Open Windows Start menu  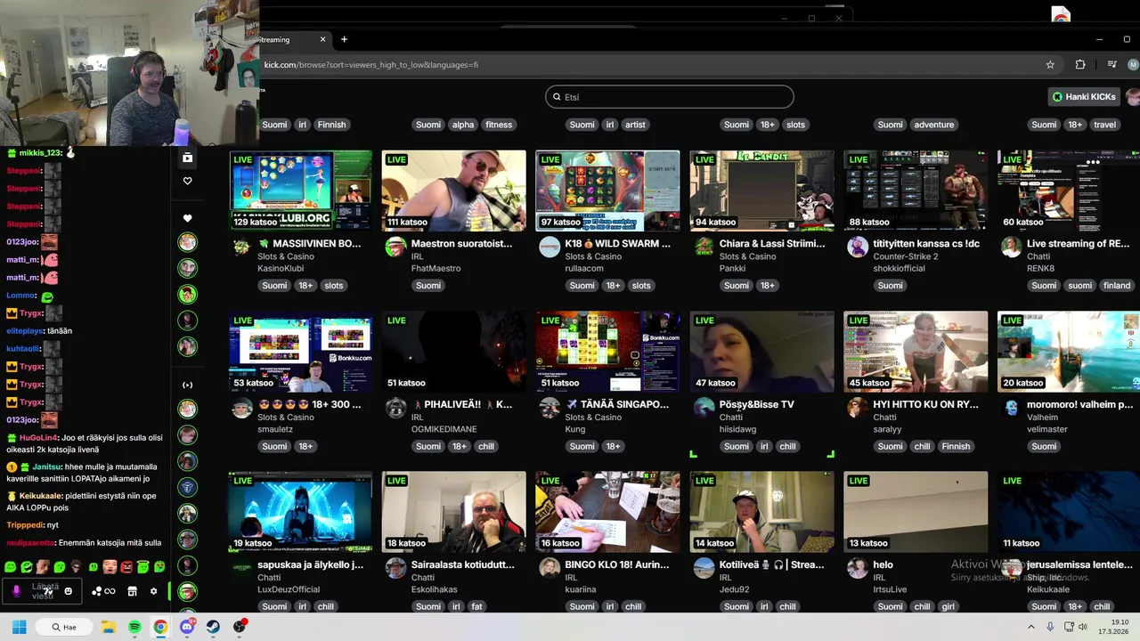point(19,627)
